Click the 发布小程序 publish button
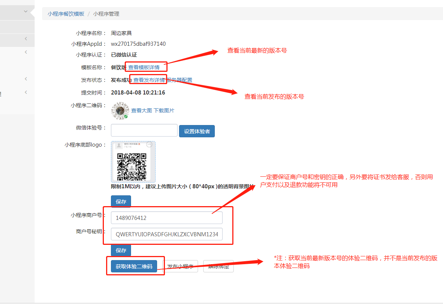 (x=180, y=266)
